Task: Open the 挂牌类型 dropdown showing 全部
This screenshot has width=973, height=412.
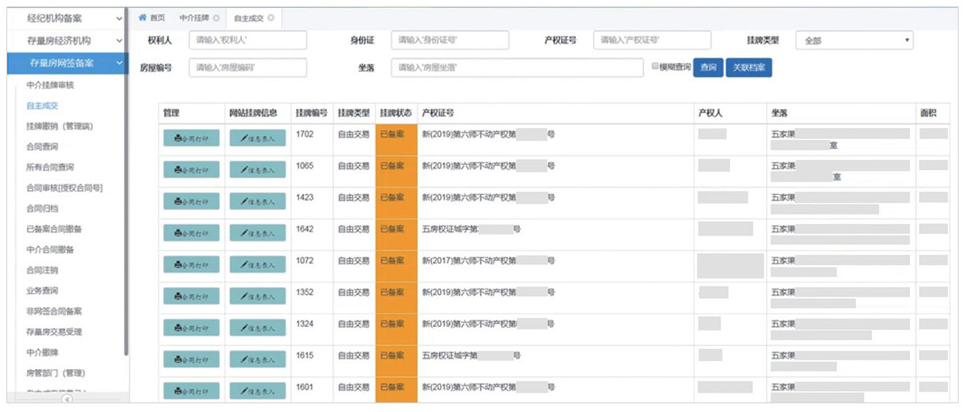Action: (x=854, y=41)
